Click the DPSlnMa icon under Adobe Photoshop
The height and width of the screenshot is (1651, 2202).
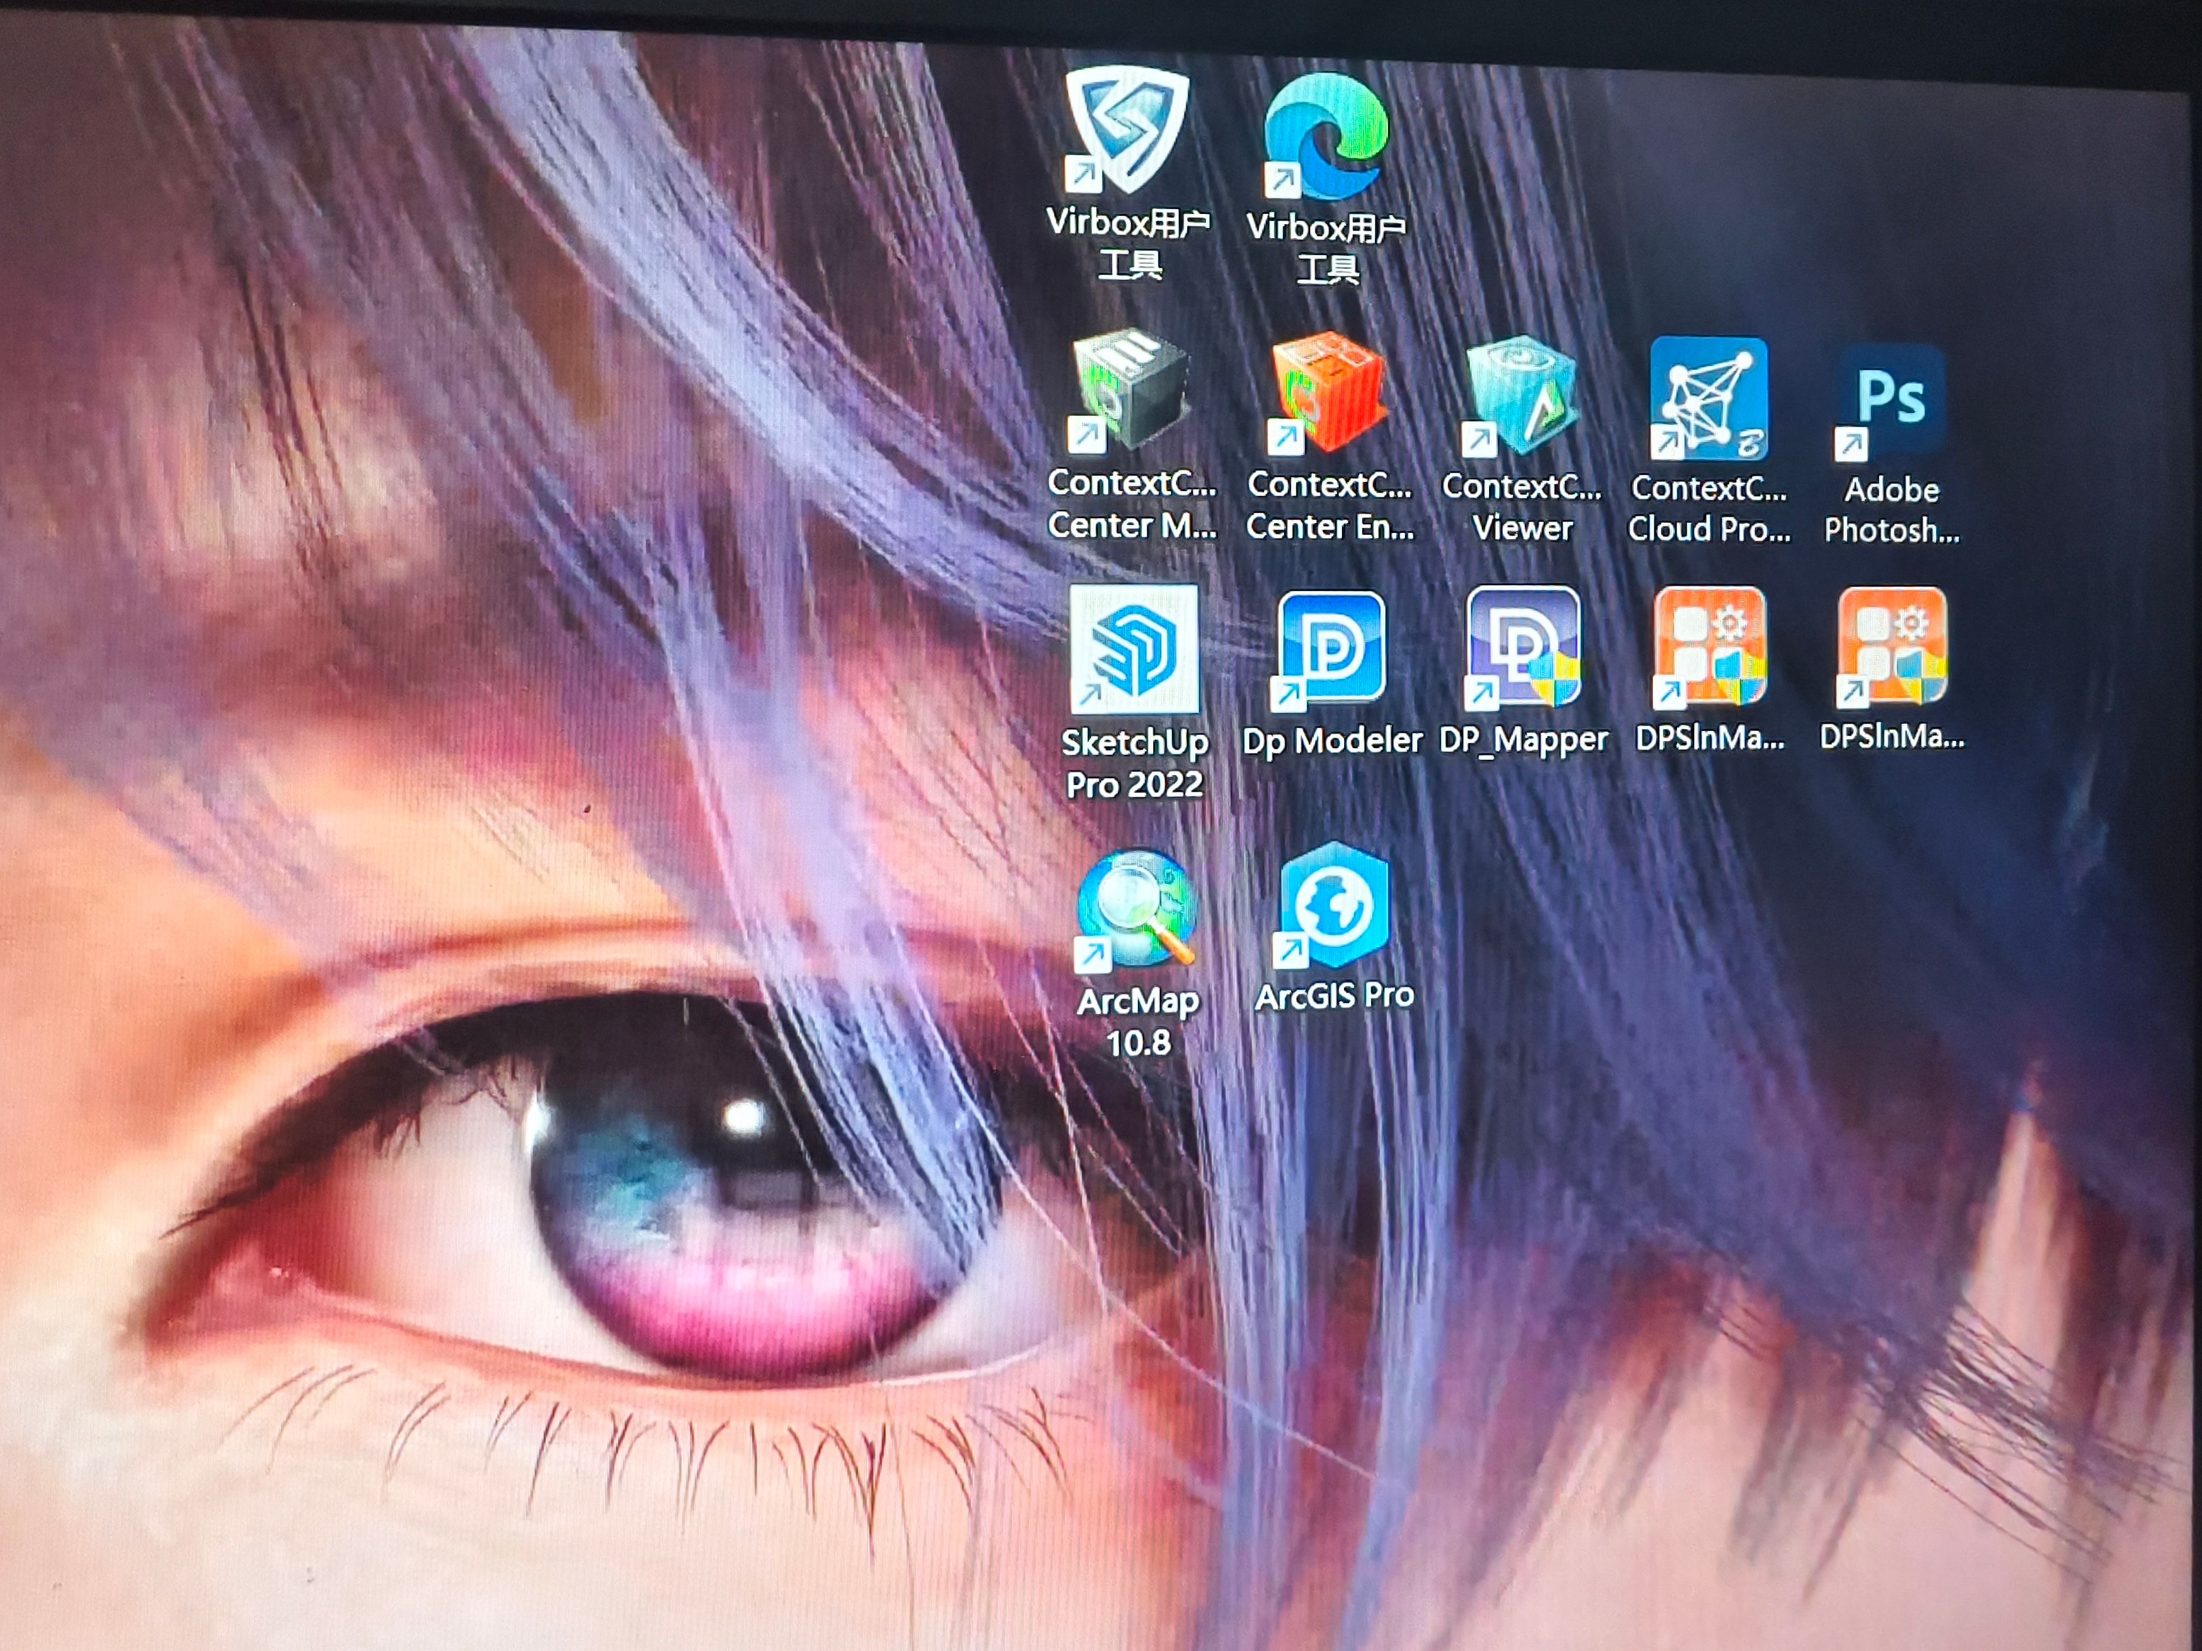point(1892,646)
